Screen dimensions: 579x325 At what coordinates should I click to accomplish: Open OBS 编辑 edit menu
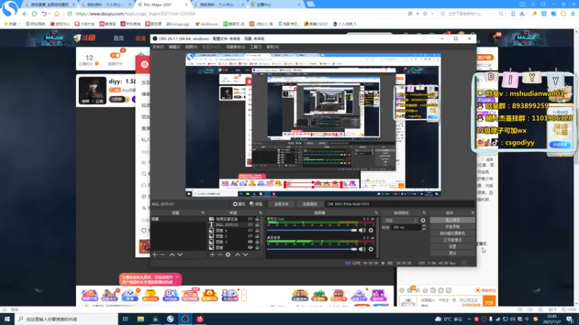pos(174,47)
